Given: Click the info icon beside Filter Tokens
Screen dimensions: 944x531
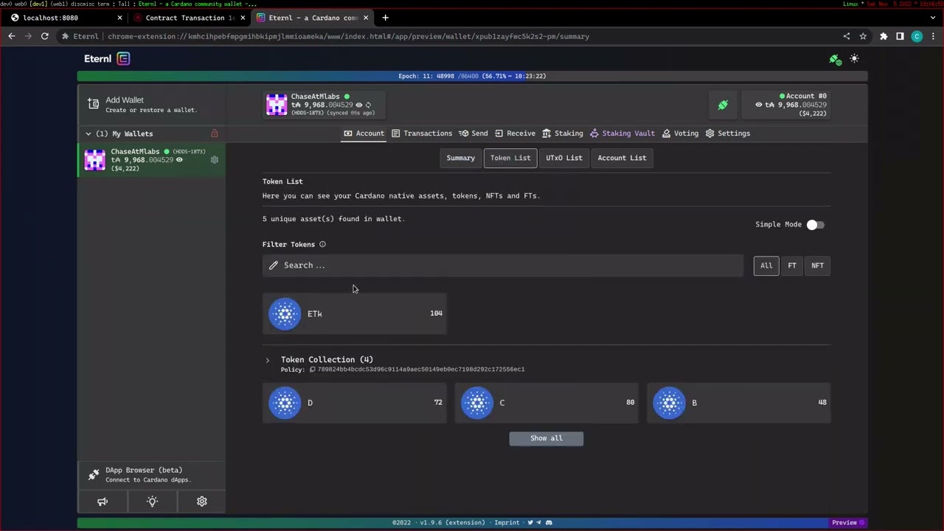Looking at the screenshot, I should coord(322,244).
